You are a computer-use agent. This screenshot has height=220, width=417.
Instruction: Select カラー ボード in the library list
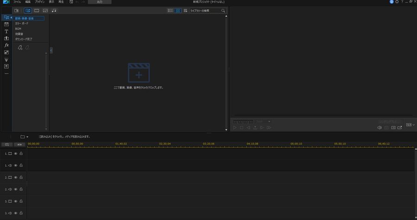point(21,23)
